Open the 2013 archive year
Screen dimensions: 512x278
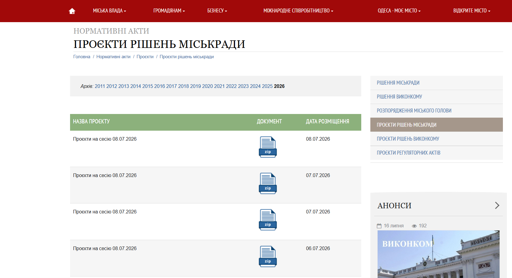pos(124,86)
